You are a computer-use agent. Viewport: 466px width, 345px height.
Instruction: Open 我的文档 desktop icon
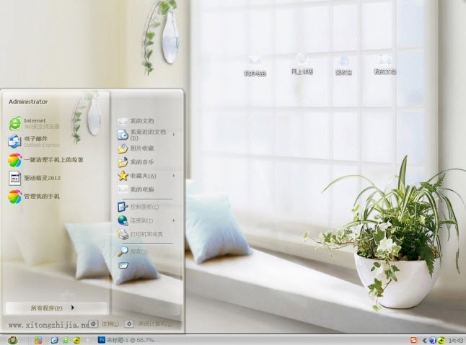point(385,64)
